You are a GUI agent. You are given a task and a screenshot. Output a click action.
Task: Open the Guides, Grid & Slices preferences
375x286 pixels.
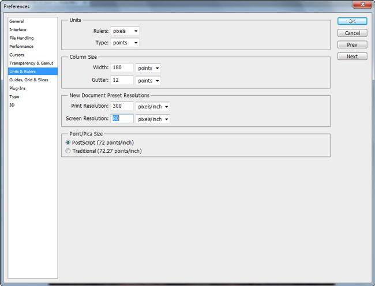pyautogui.click(x=29, y=80)
